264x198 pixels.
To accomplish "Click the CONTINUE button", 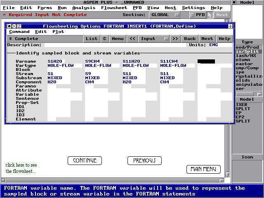I will click(85, 160).
